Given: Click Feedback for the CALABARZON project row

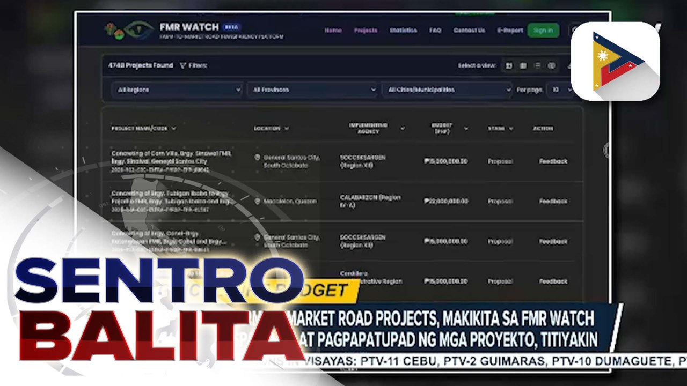Looking at the screenshot, I should pos(553,202).
